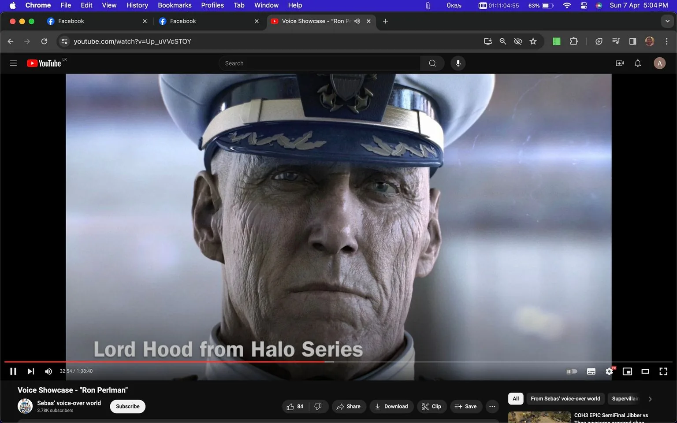
Task: Share the Ron Perlman video
Action: click(349, 406)
